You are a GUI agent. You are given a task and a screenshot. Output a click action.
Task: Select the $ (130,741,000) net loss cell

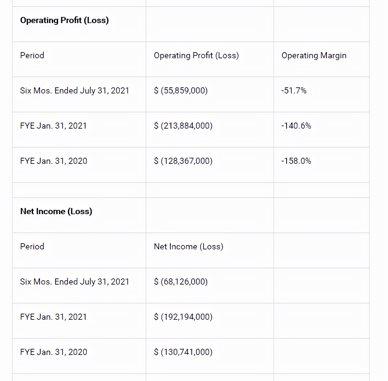[183, 352]
